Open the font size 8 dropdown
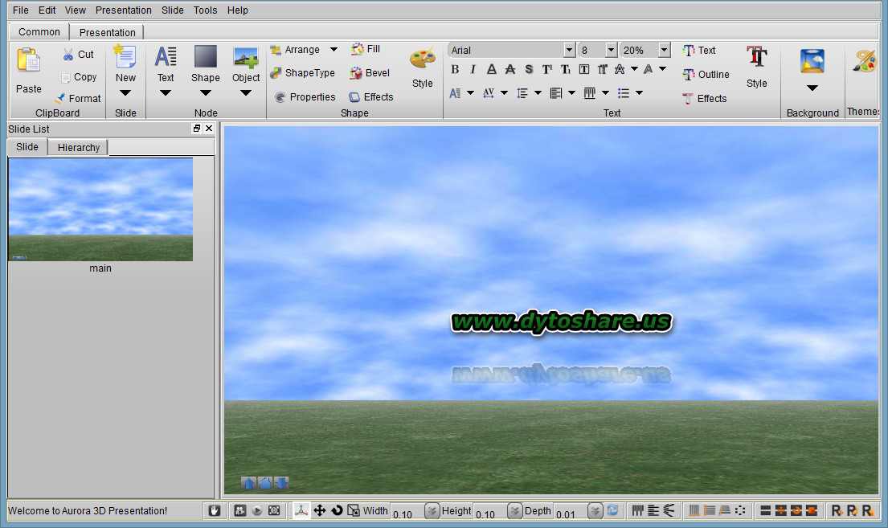 pyautogui.click(x=611, y=50)
